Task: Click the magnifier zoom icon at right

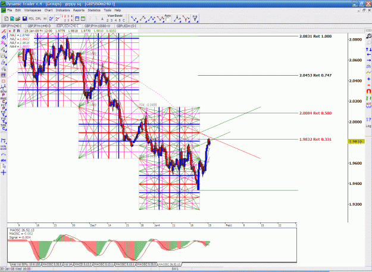Action: click(368, 36)
